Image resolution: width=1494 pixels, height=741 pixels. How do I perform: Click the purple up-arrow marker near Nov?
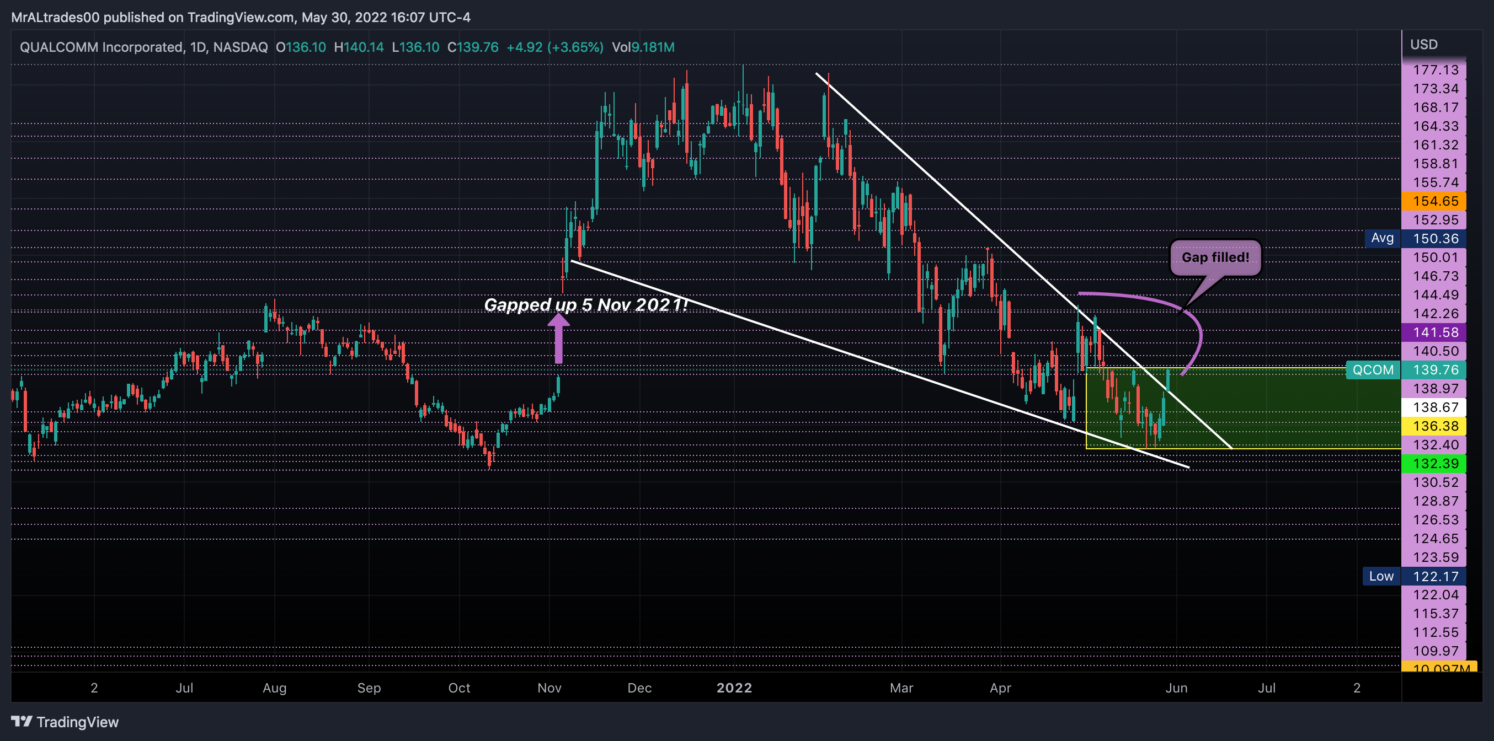click(558, 339)
